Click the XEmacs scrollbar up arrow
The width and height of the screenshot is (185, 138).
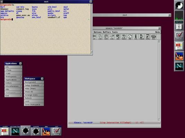tap(159, 41)
